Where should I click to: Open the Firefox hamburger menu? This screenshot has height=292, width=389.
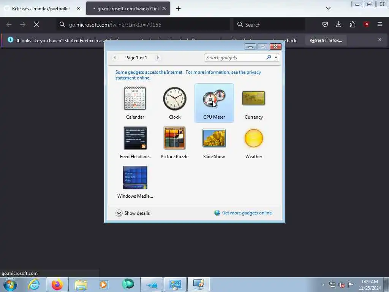pyautogui.click(x=380, y=24)
